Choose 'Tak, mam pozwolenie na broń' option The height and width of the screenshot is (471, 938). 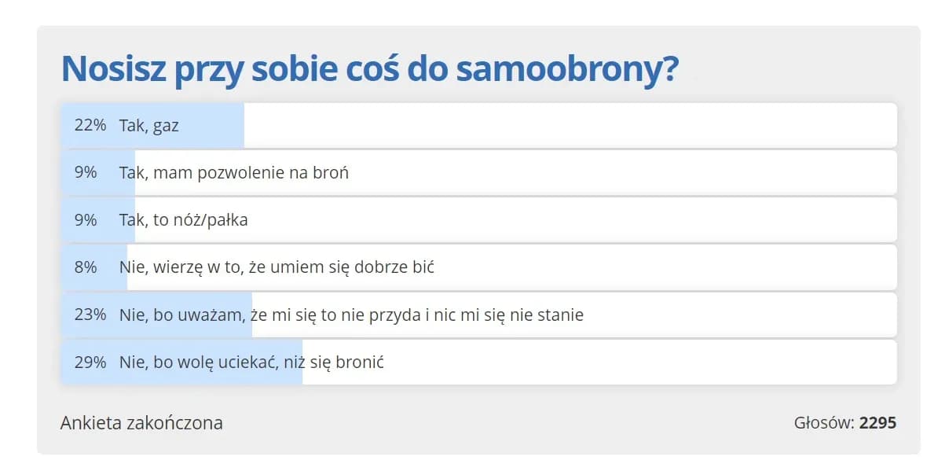pyautogui.click(x=233, y=173)
